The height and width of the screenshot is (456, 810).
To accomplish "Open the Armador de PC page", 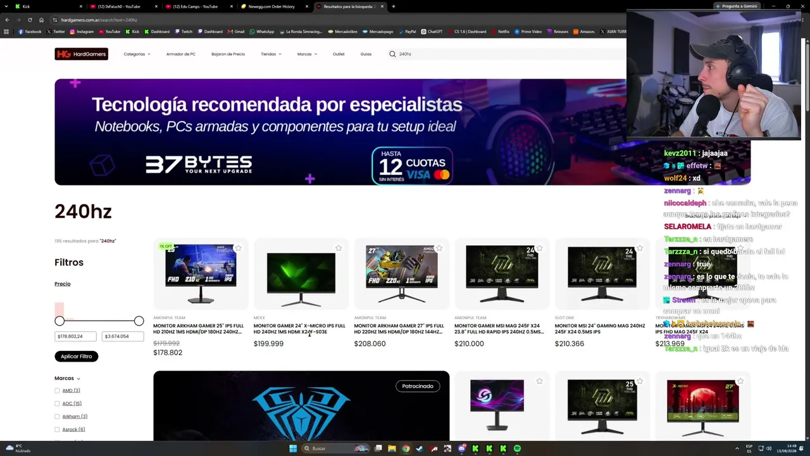I will (x=180, y=54).
